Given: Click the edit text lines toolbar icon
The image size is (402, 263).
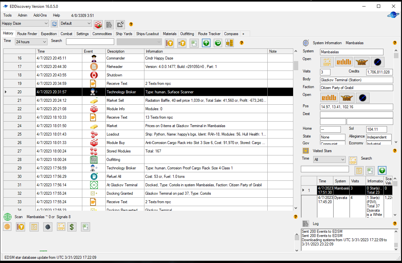Looking at the screenshot, I should [x=109, y=24].
